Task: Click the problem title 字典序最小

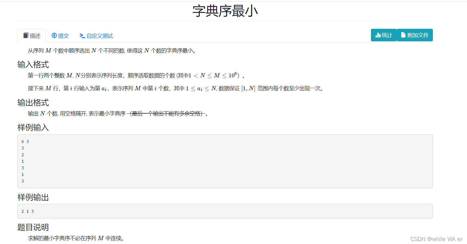Action: (226, 10)
